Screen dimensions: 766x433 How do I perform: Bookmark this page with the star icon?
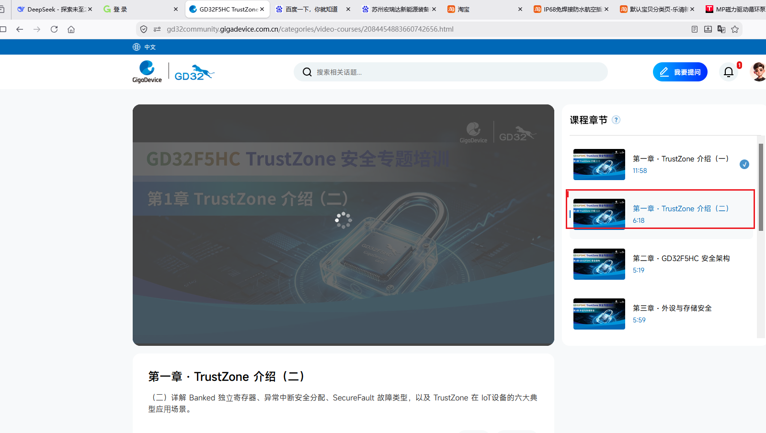735,29
